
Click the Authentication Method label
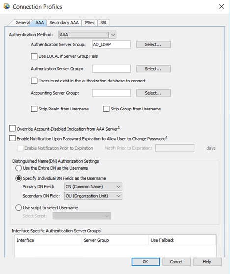31,35
